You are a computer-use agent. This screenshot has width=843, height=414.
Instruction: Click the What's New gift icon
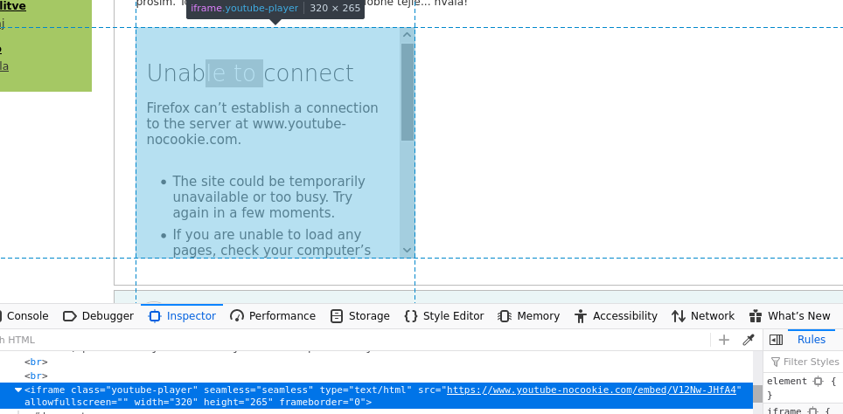coord(756,316)
